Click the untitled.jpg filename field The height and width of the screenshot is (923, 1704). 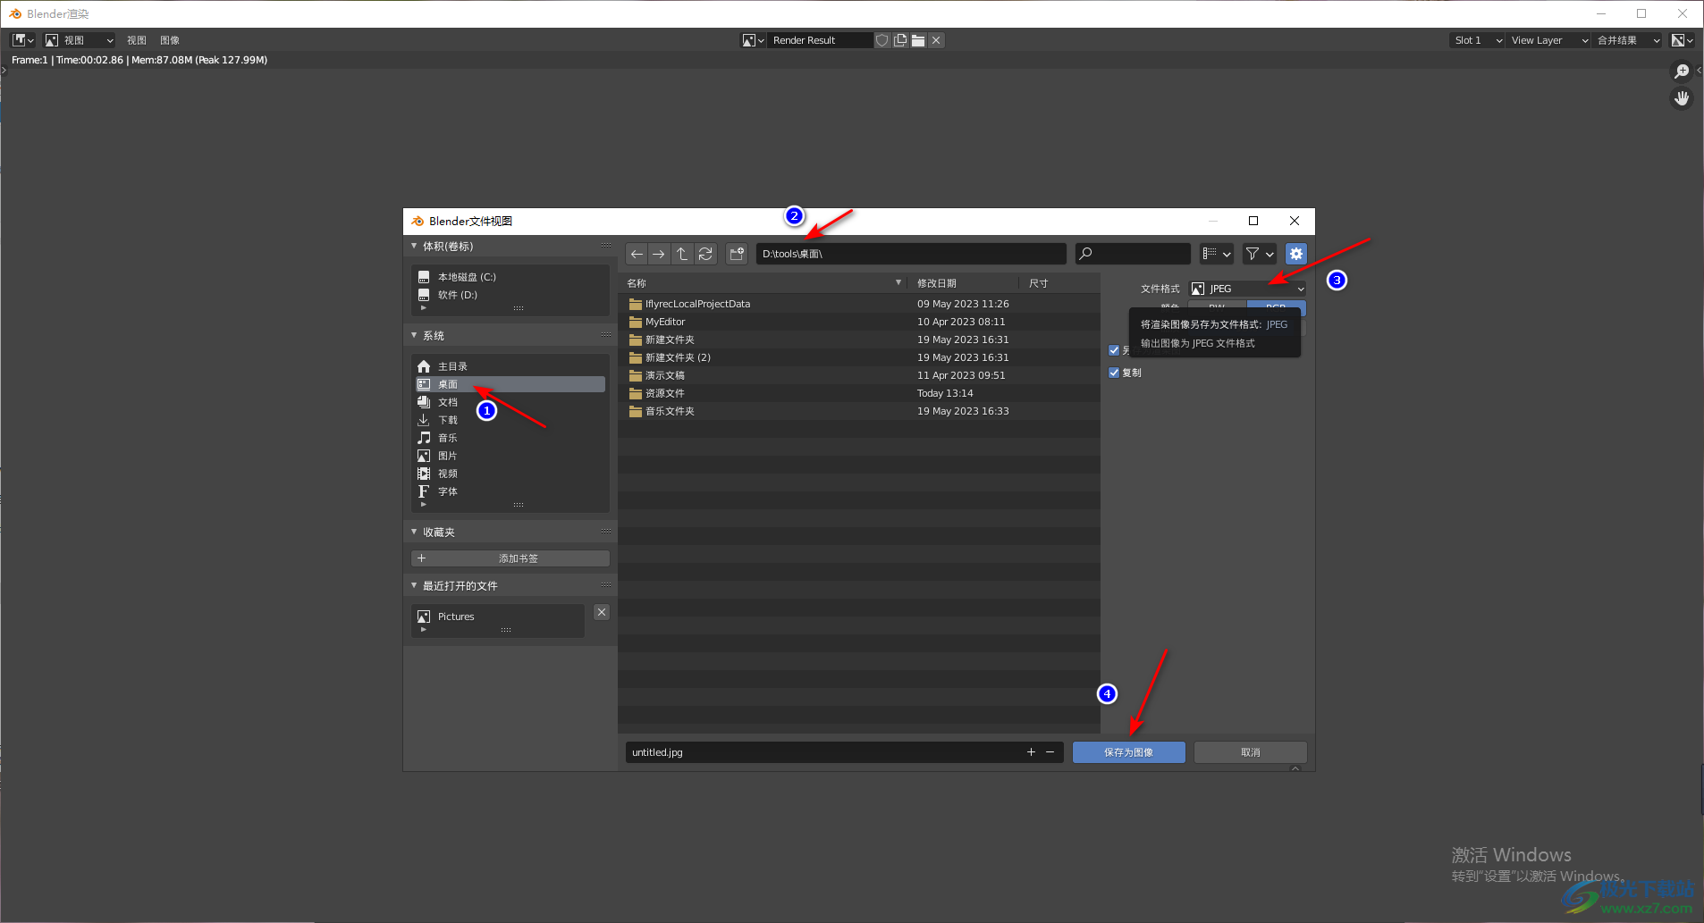(823, 752)
